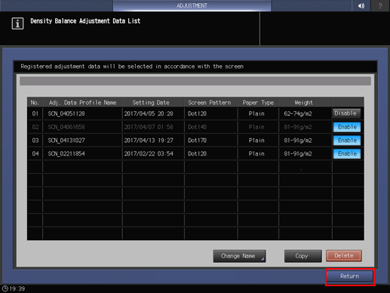
Task: Toggle Disable button for SCN_04051128
Action: click(x=347, y=113)
